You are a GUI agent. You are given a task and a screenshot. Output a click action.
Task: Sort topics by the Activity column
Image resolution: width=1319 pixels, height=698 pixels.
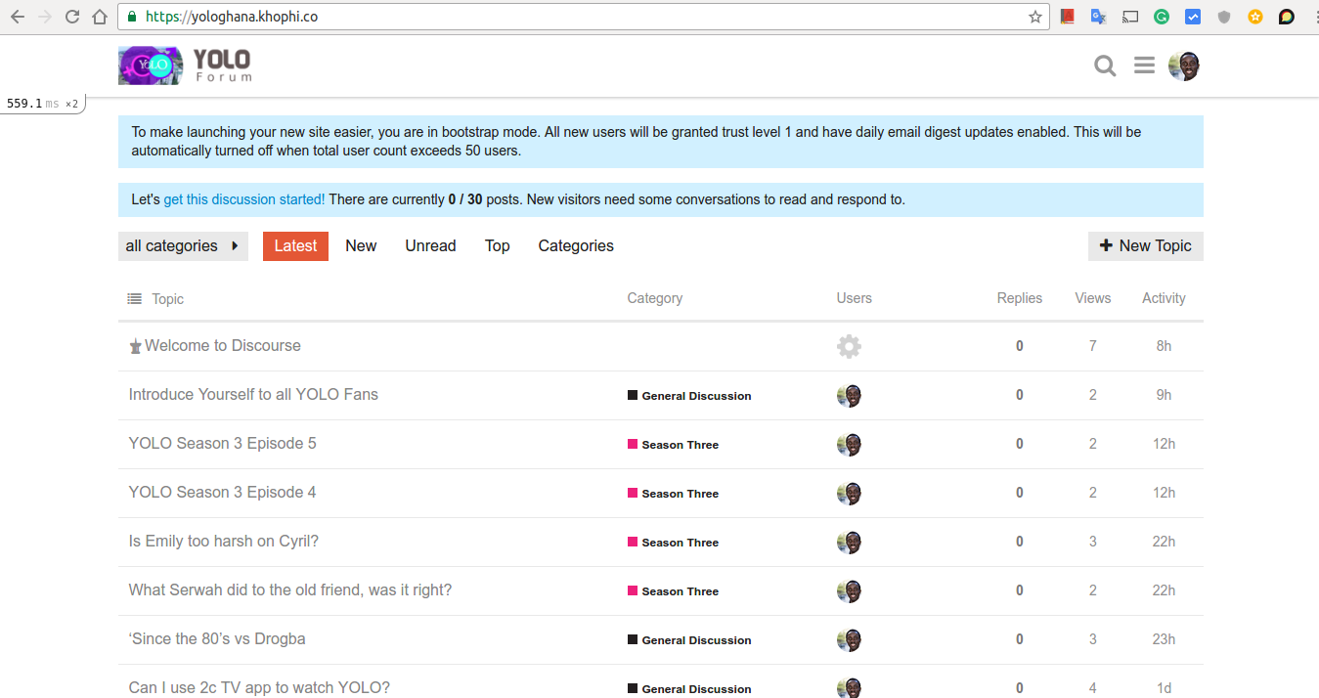coord(1164,298)
